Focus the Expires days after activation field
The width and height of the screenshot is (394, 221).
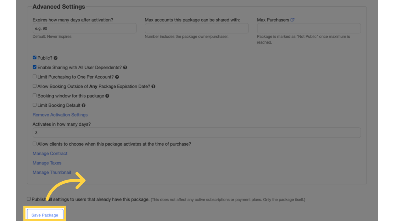[85, 28]
